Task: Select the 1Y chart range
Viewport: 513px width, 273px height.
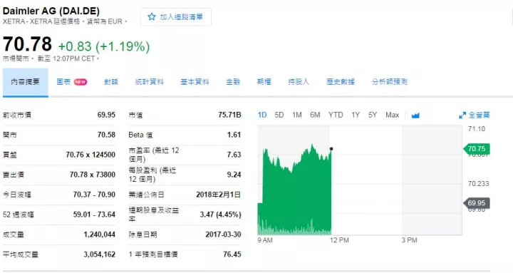Action: 356,115
